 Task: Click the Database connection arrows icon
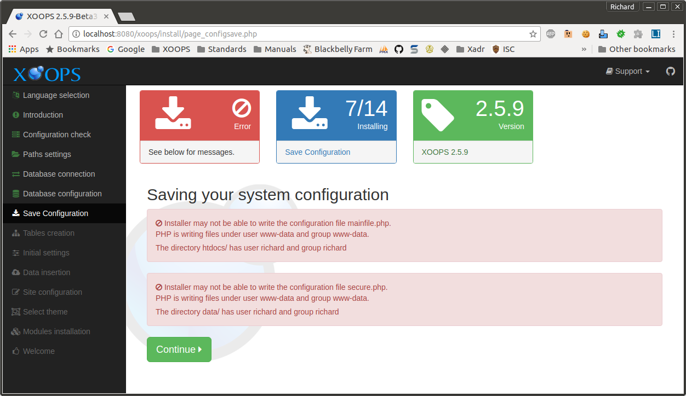(x=15, y=174)
